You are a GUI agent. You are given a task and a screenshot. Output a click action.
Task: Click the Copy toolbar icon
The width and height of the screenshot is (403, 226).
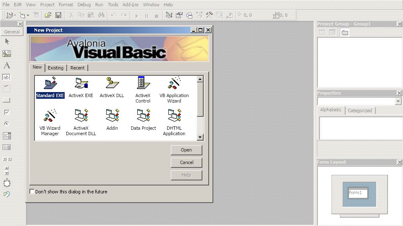tap(81, 15)
